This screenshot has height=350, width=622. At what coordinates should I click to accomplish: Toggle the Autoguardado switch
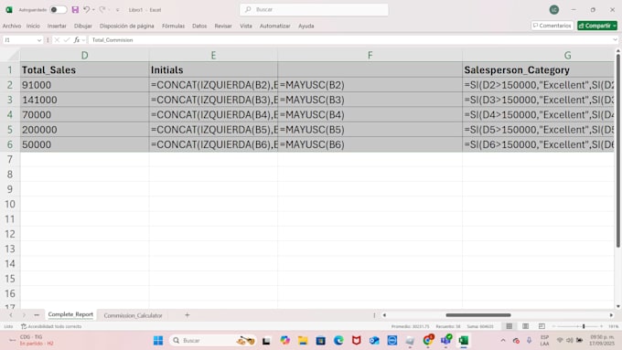59,9
